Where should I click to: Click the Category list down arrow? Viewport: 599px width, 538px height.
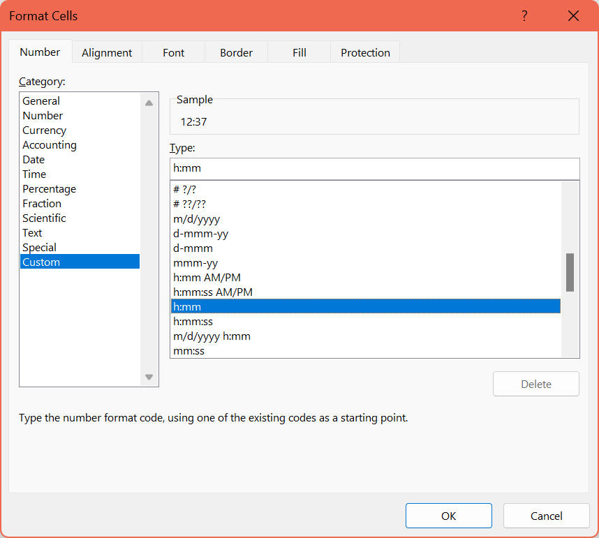click(x=149, y=376)
